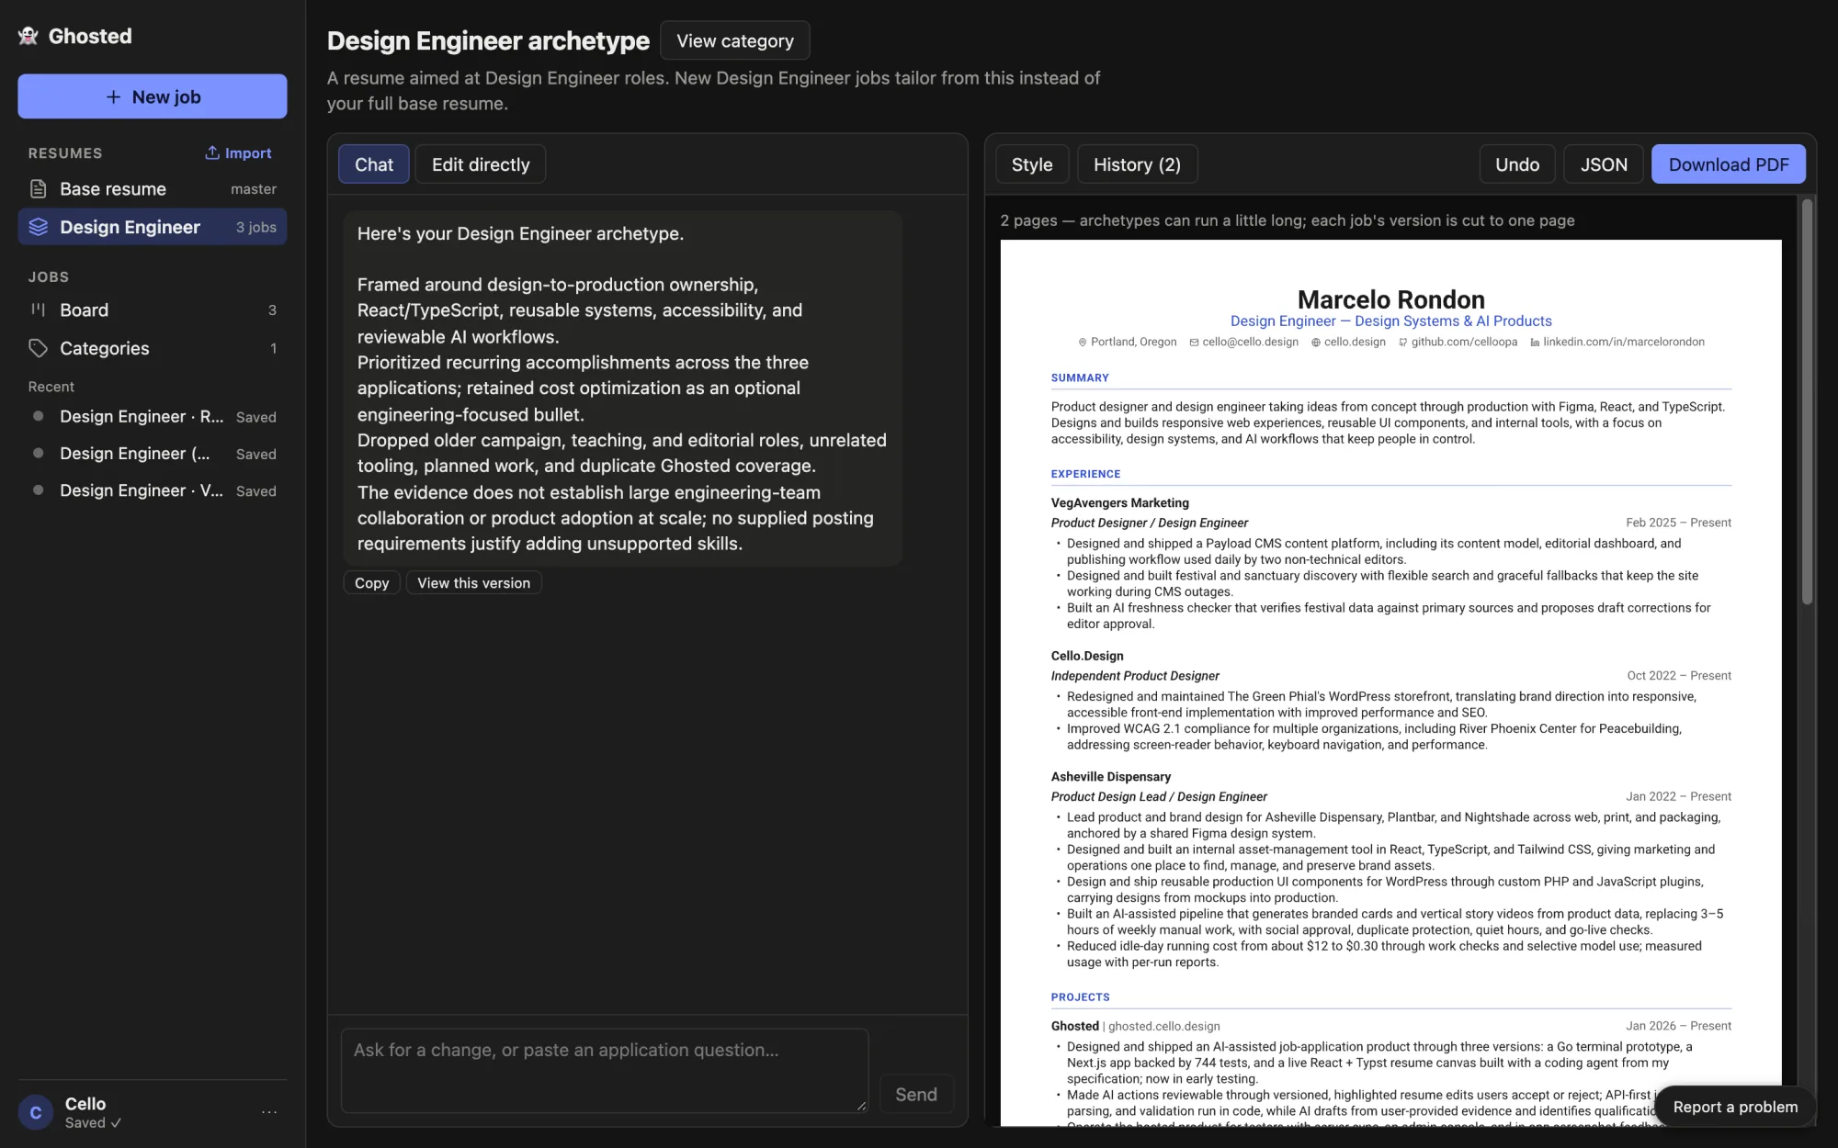The image size is (1838, 1148).
Task: Click the Base resume document icon
Action: coord(38,189)
